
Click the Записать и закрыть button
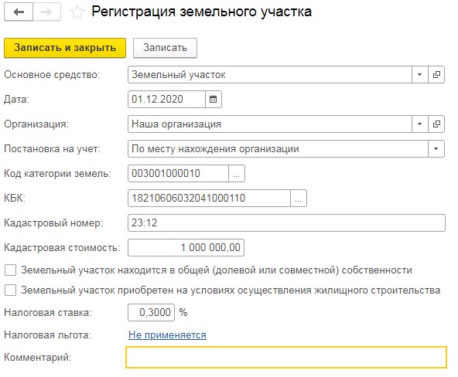click(x=65, y=48)
